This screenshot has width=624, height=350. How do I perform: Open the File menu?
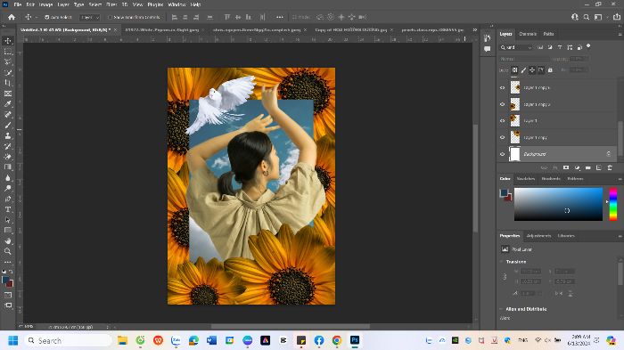tap(18, 4)
